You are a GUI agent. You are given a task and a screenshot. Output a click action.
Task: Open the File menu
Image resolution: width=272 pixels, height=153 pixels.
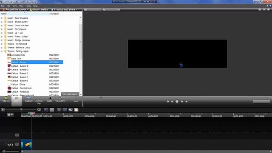3,6
